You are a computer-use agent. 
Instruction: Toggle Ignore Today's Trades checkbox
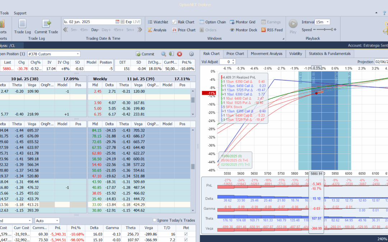pos(154,220)
